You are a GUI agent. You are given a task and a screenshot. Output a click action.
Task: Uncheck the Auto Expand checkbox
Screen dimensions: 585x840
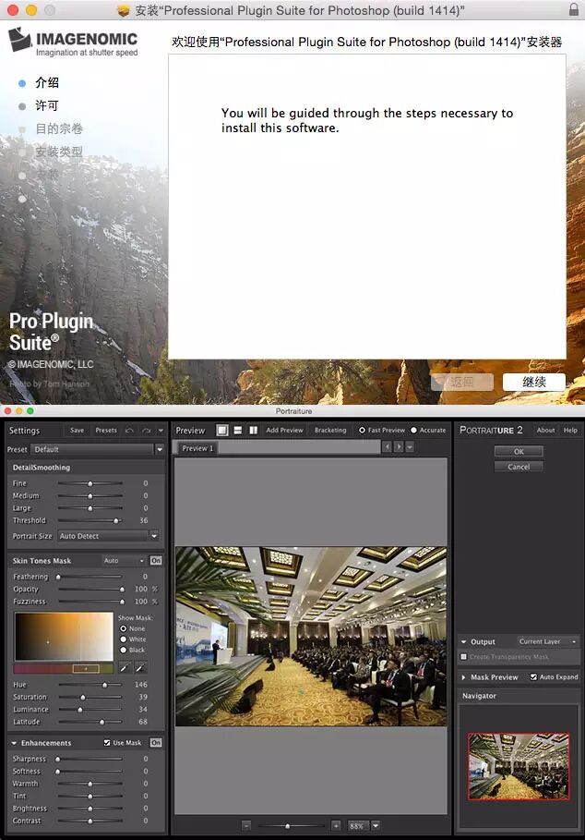(533, 676)
